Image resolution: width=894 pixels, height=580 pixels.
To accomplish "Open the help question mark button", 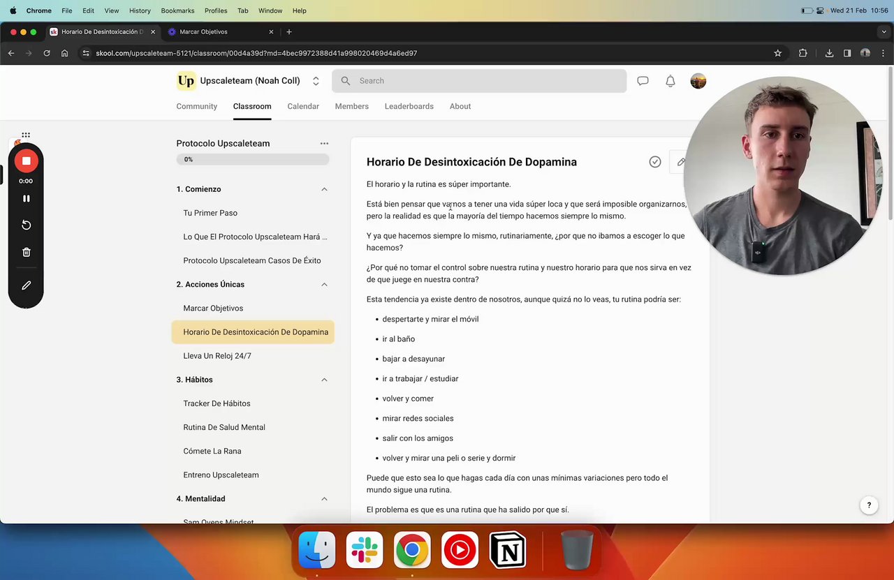I will [869, 505].
